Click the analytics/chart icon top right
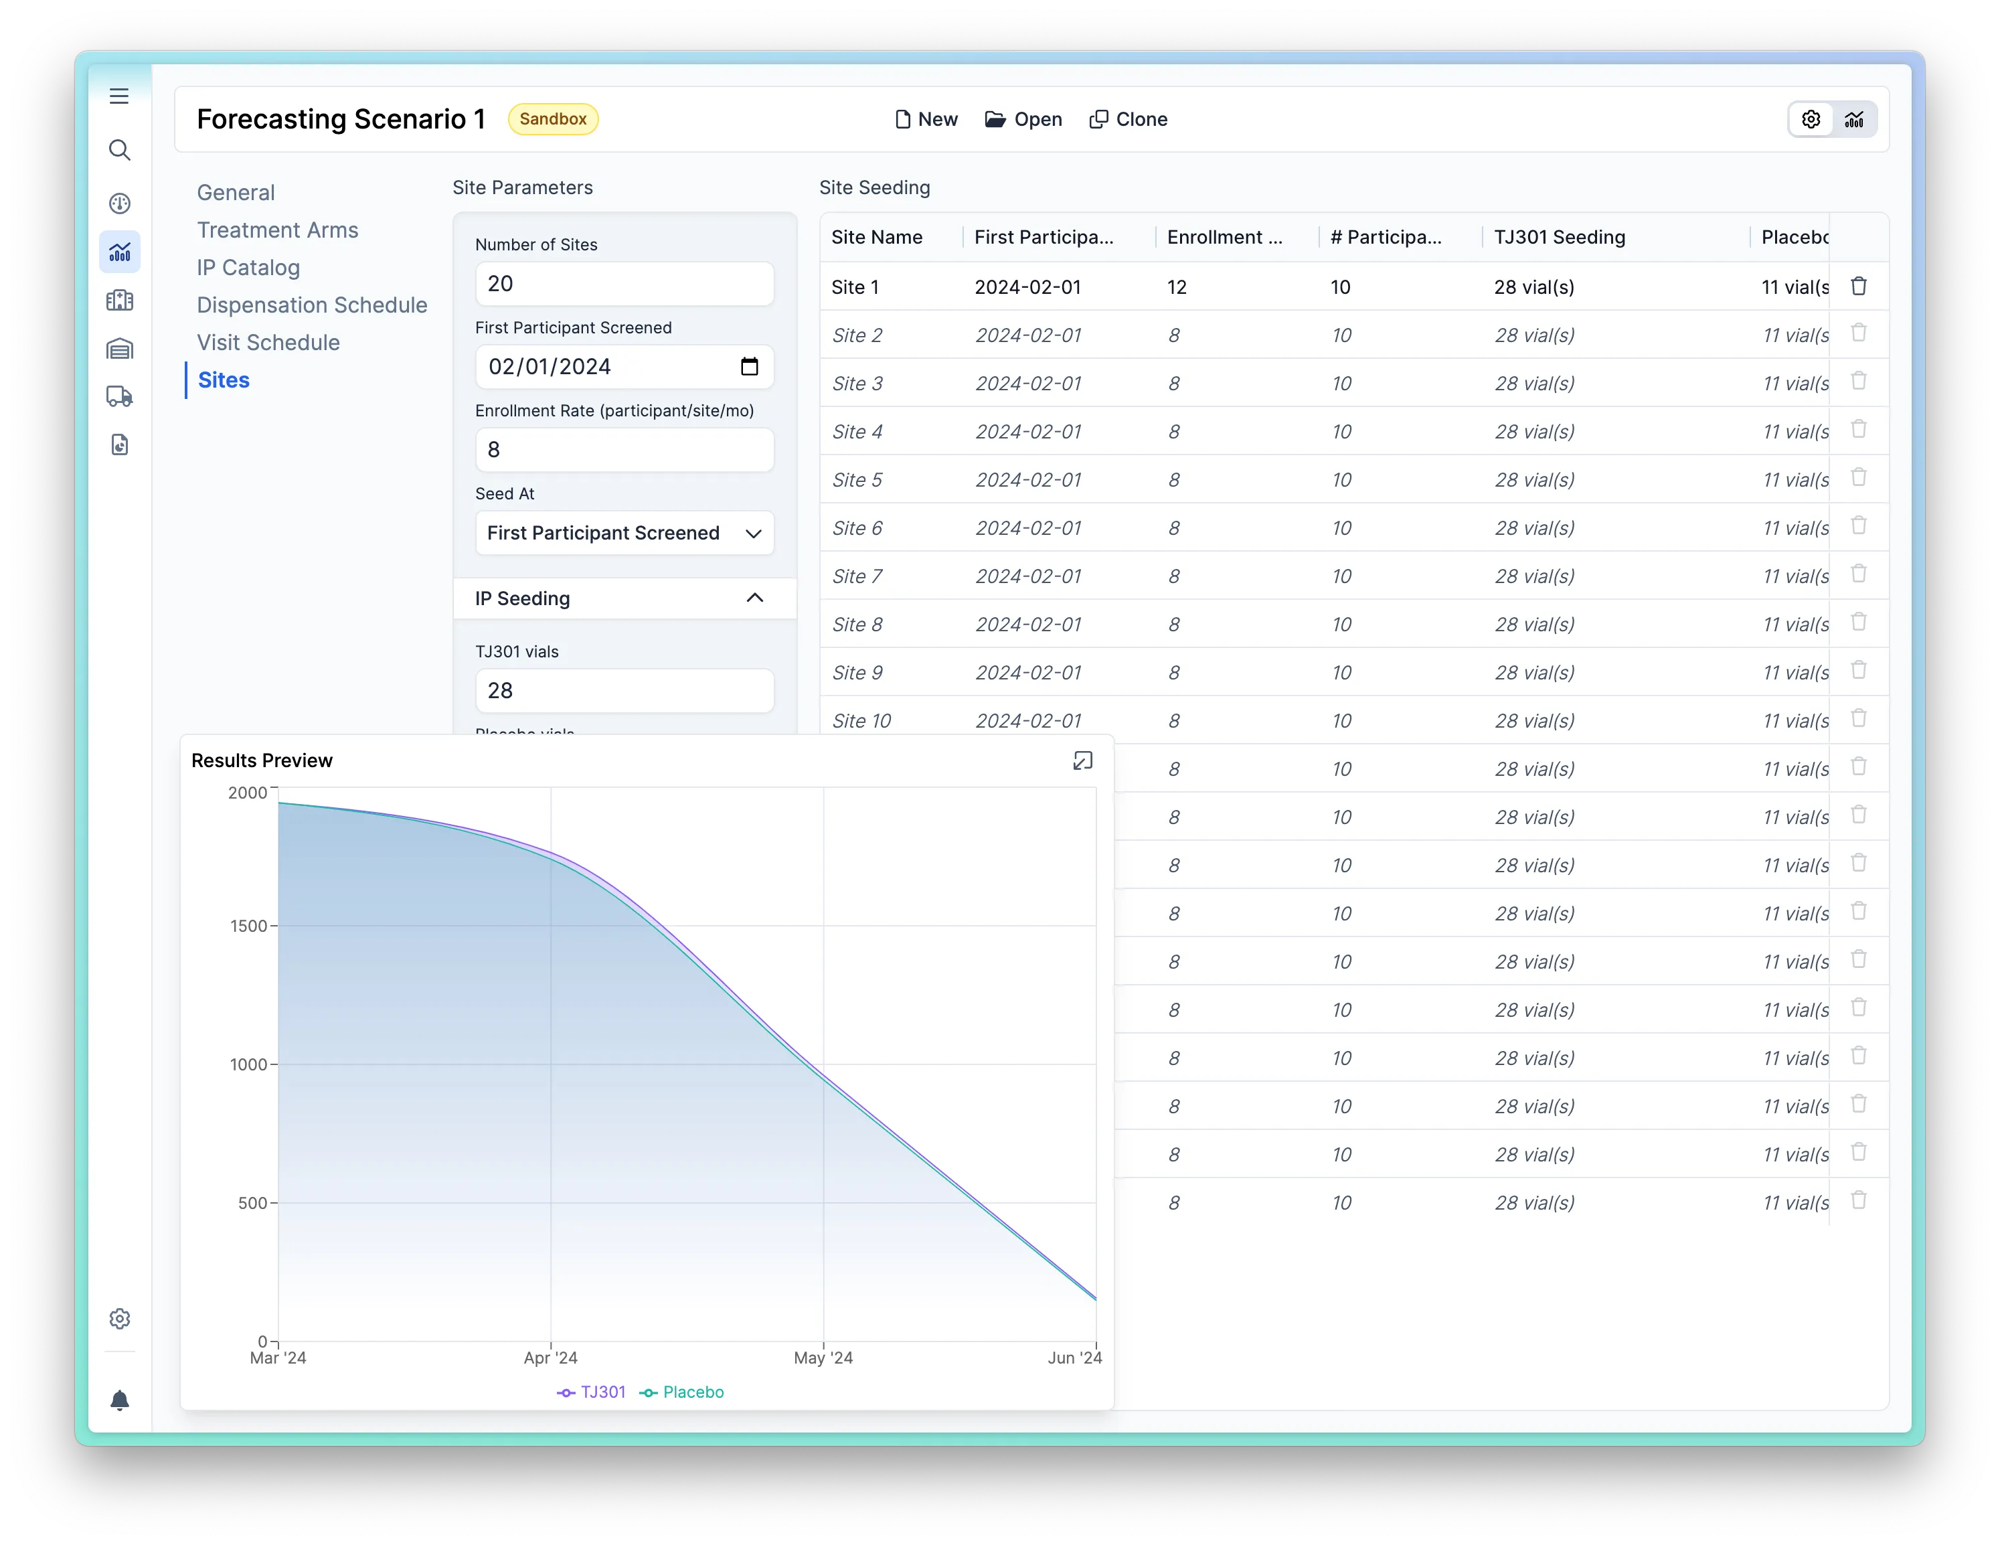Image resolution: width=2000 pixels, height=1545 pixels. click(1855, 118)
